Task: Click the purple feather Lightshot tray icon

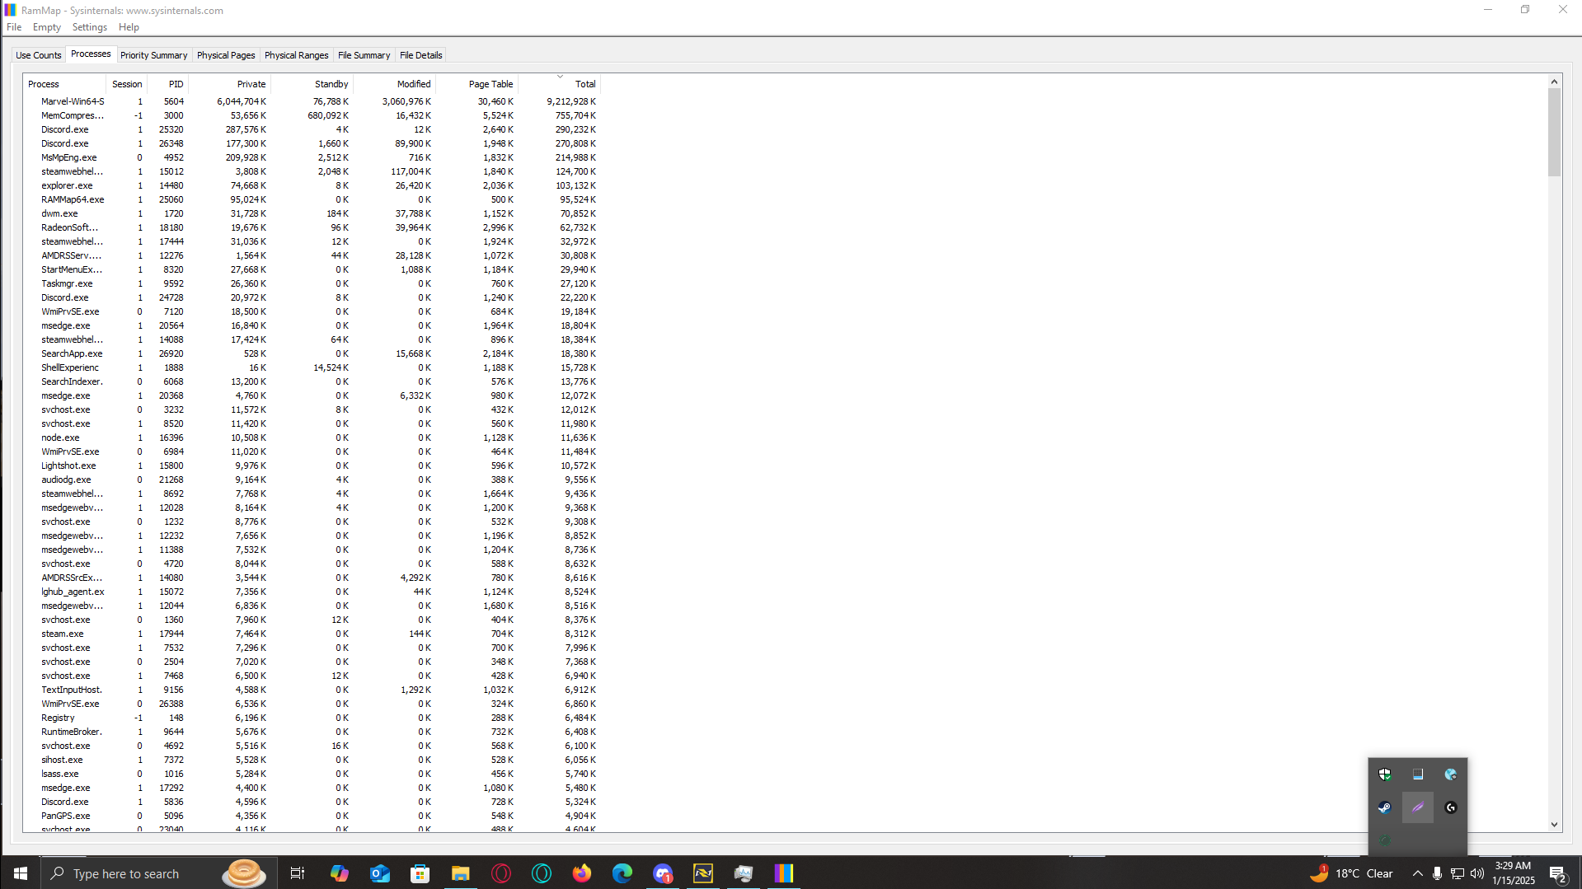Action: 1418,807
